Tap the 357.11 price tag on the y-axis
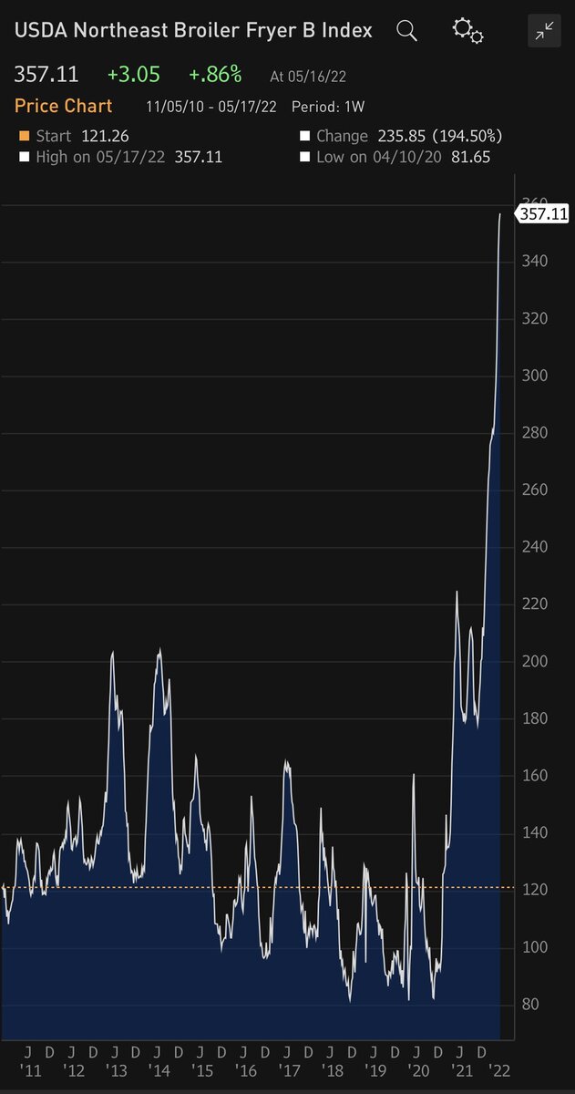 coord(542,214)
